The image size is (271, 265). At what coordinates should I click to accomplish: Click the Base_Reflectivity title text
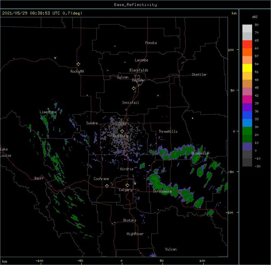pos(135,5)
